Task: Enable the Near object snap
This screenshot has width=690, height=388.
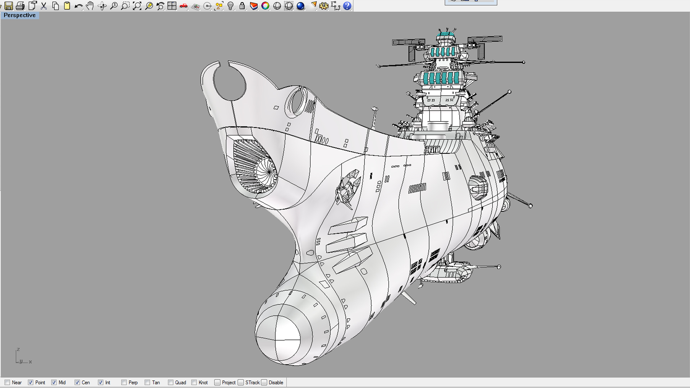Action: pyautogui.click(x=7, y=383)
